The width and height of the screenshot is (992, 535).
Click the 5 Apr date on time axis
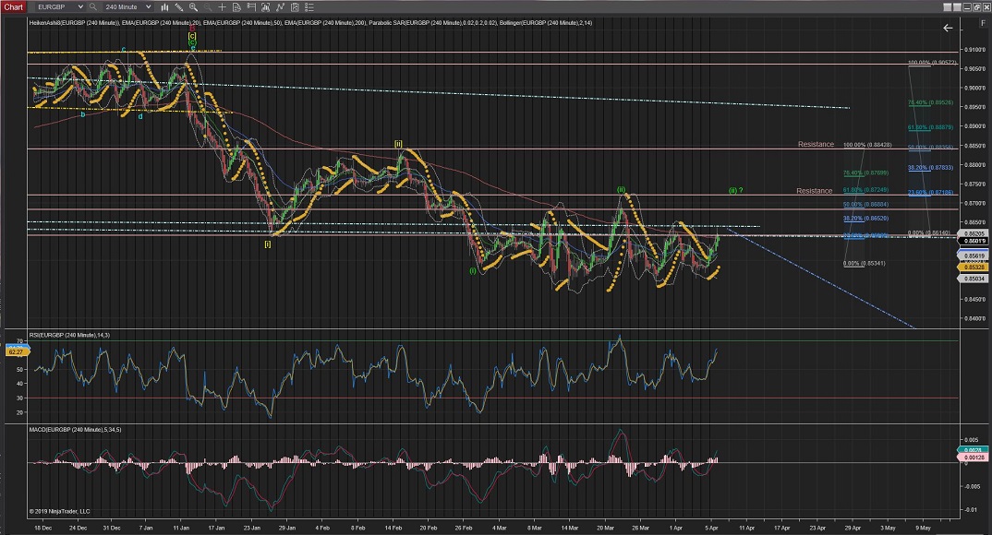pyautogui.click(x=711, y=528)
